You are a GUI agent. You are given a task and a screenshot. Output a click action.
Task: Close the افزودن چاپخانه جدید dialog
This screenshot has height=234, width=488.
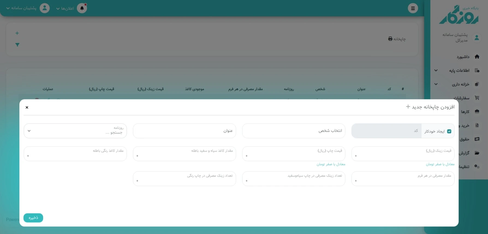click(27, 107)
